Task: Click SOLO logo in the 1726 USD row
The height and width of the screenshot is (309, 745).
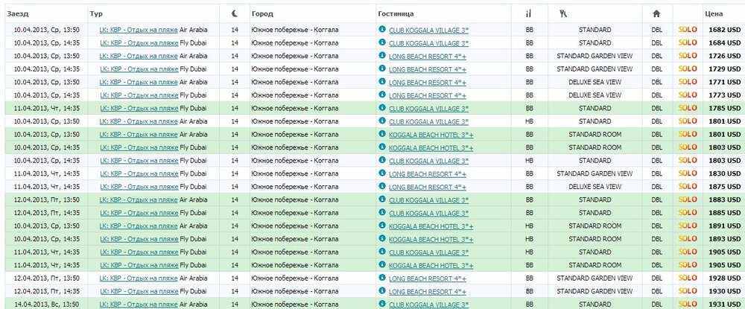Action: click(x=688, y=56)
